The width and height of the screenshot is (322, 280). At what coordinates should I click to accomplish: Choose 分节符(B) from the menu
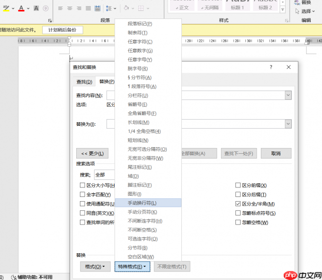pyautogui.click(x=148, y=248)
